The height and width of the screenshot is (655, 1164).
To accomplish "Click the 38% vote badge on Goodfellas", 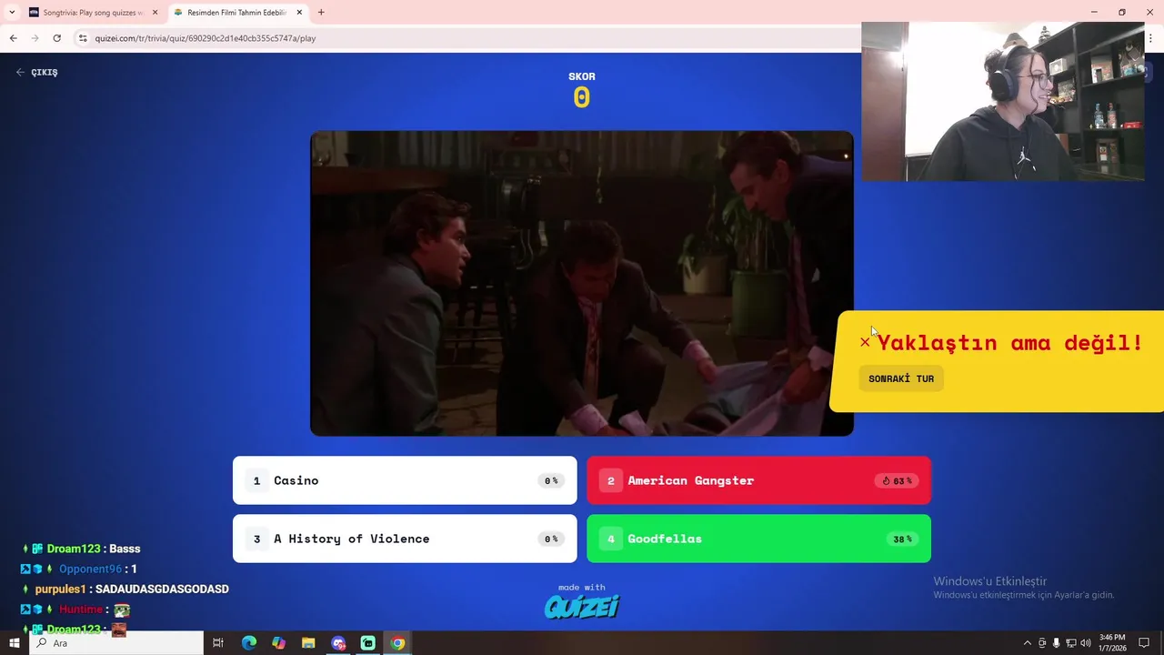I will [902, 539].
